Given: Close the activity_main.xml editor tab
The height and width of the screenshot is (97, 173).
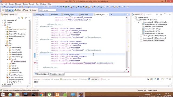Looking at the screenshot, I should point(107,15).
